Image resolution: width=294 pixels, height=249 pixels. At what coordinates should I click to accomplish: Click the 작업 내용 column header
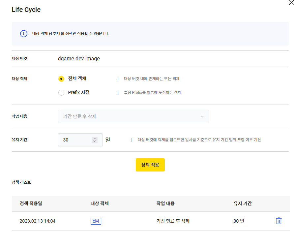tap(165, 203)
